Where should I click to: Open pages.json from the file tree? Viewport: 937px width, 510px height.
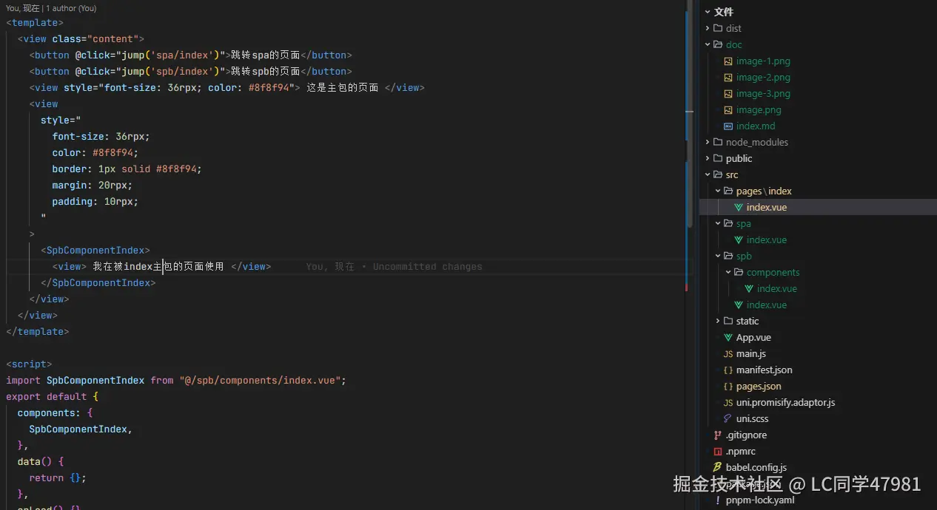[759, 386]
